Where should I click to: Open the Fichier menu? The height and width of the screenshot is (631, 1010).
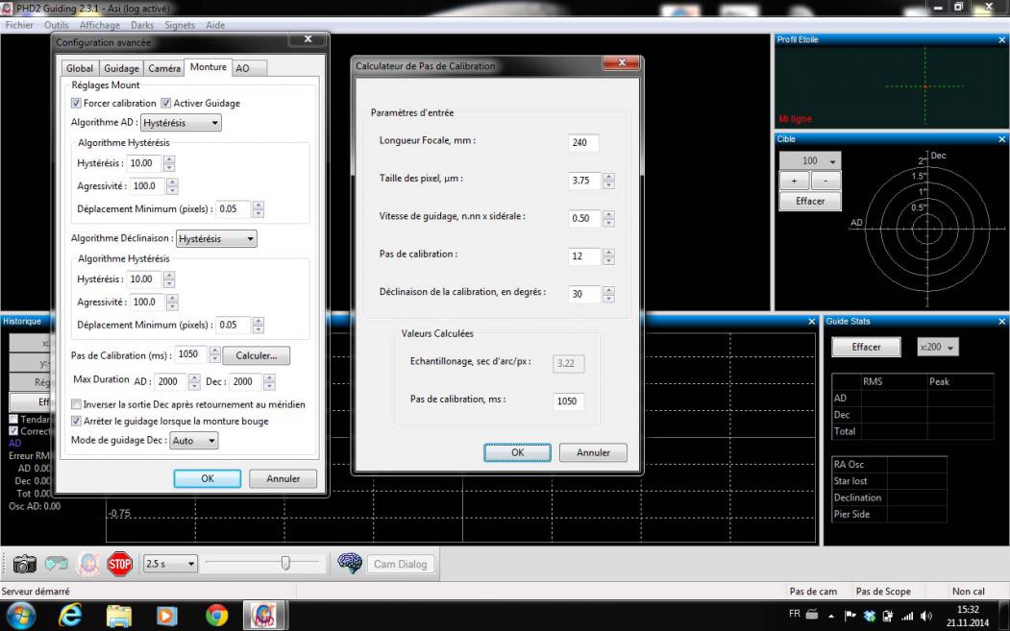(x=19, y=25)
